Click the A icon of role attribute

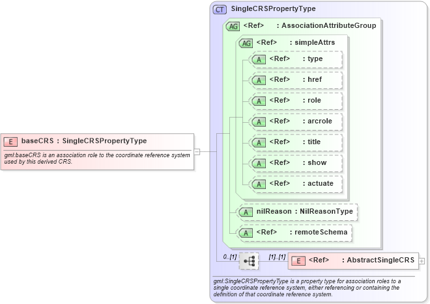[x=259, y=101]
